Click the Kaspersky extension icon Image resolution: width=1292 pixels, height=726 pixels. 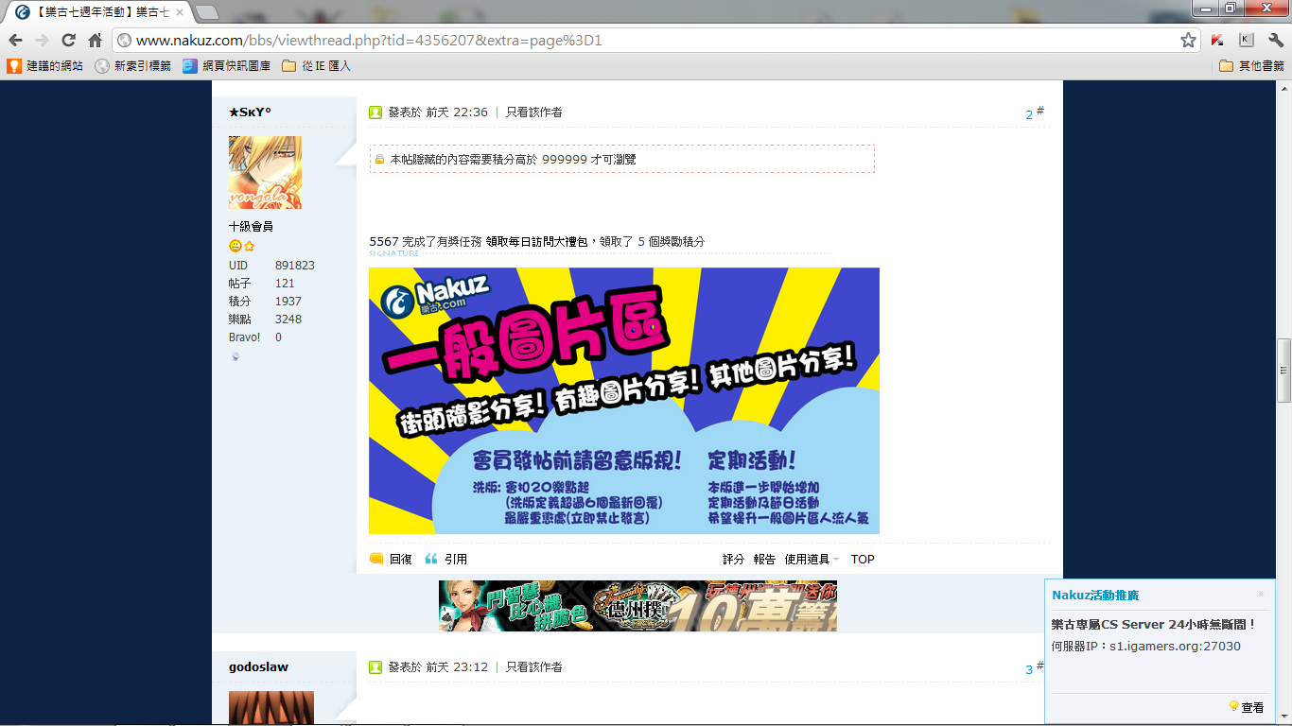[x=1218, y=41]
